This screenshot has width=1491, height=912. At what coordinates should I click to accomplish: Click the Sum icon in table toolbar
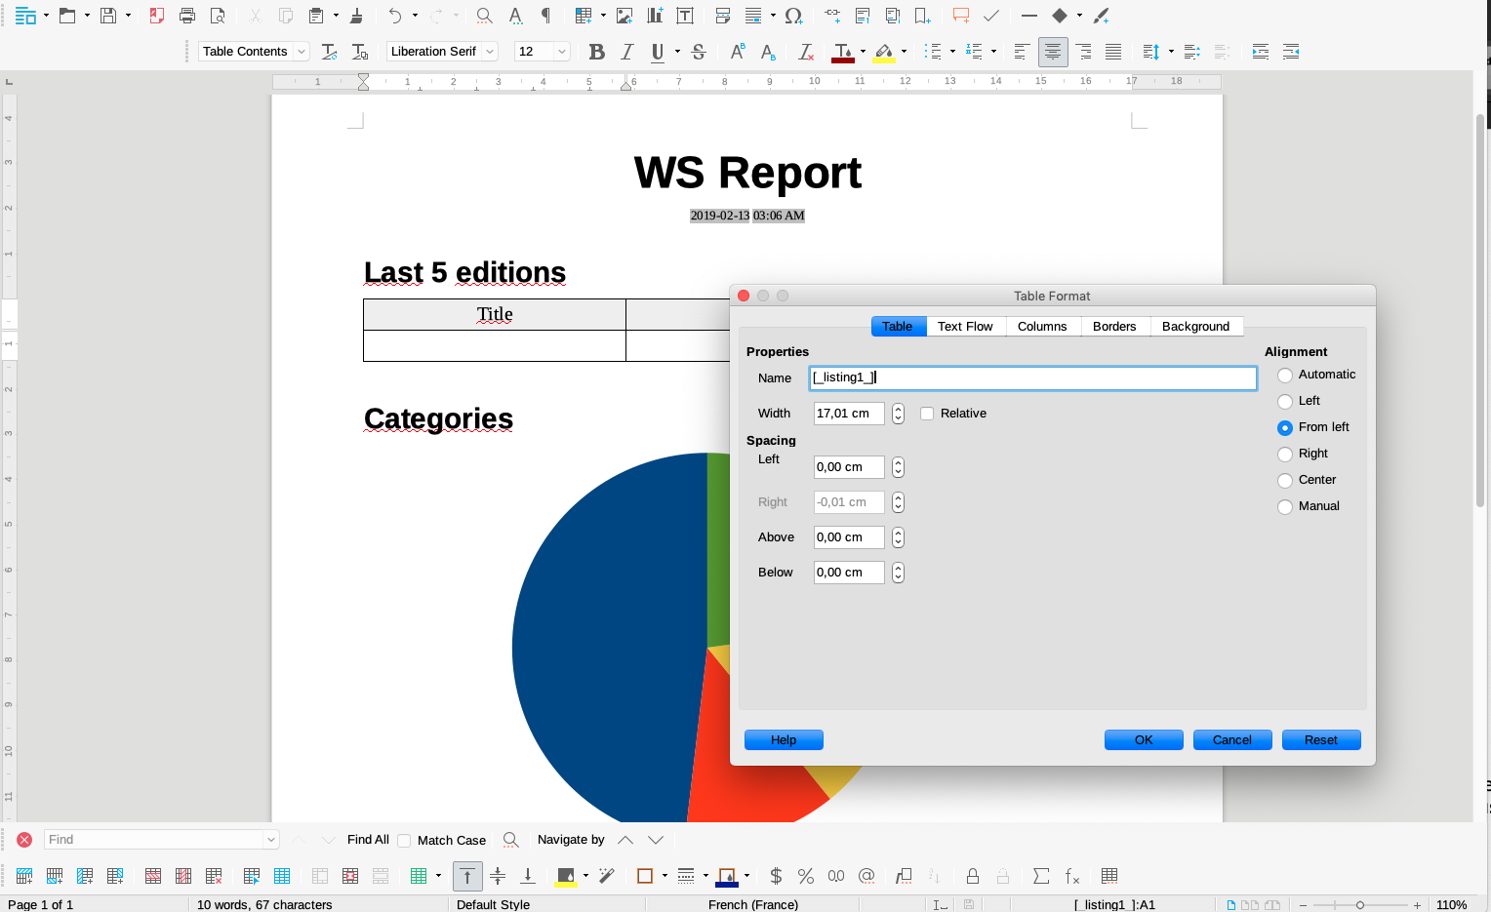(x=1041, y=876)
